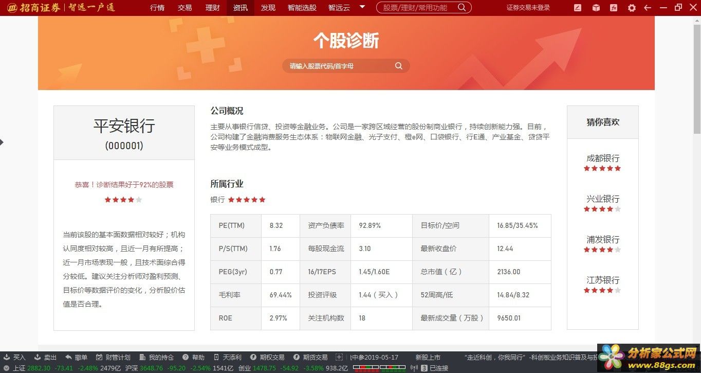Click the red/green market breadth bar indicator
Screen dimensions: 701x373
coord(380,368)
